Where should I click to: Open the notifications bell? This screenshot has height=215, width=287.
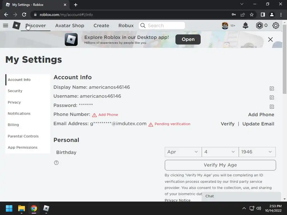[x=246, y=25]
